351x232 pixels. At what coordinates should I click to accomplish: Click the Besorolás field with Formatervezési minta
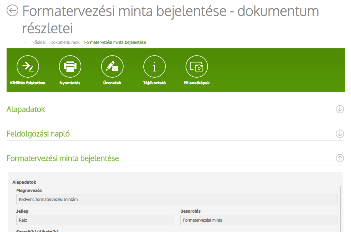pos(259,220)
